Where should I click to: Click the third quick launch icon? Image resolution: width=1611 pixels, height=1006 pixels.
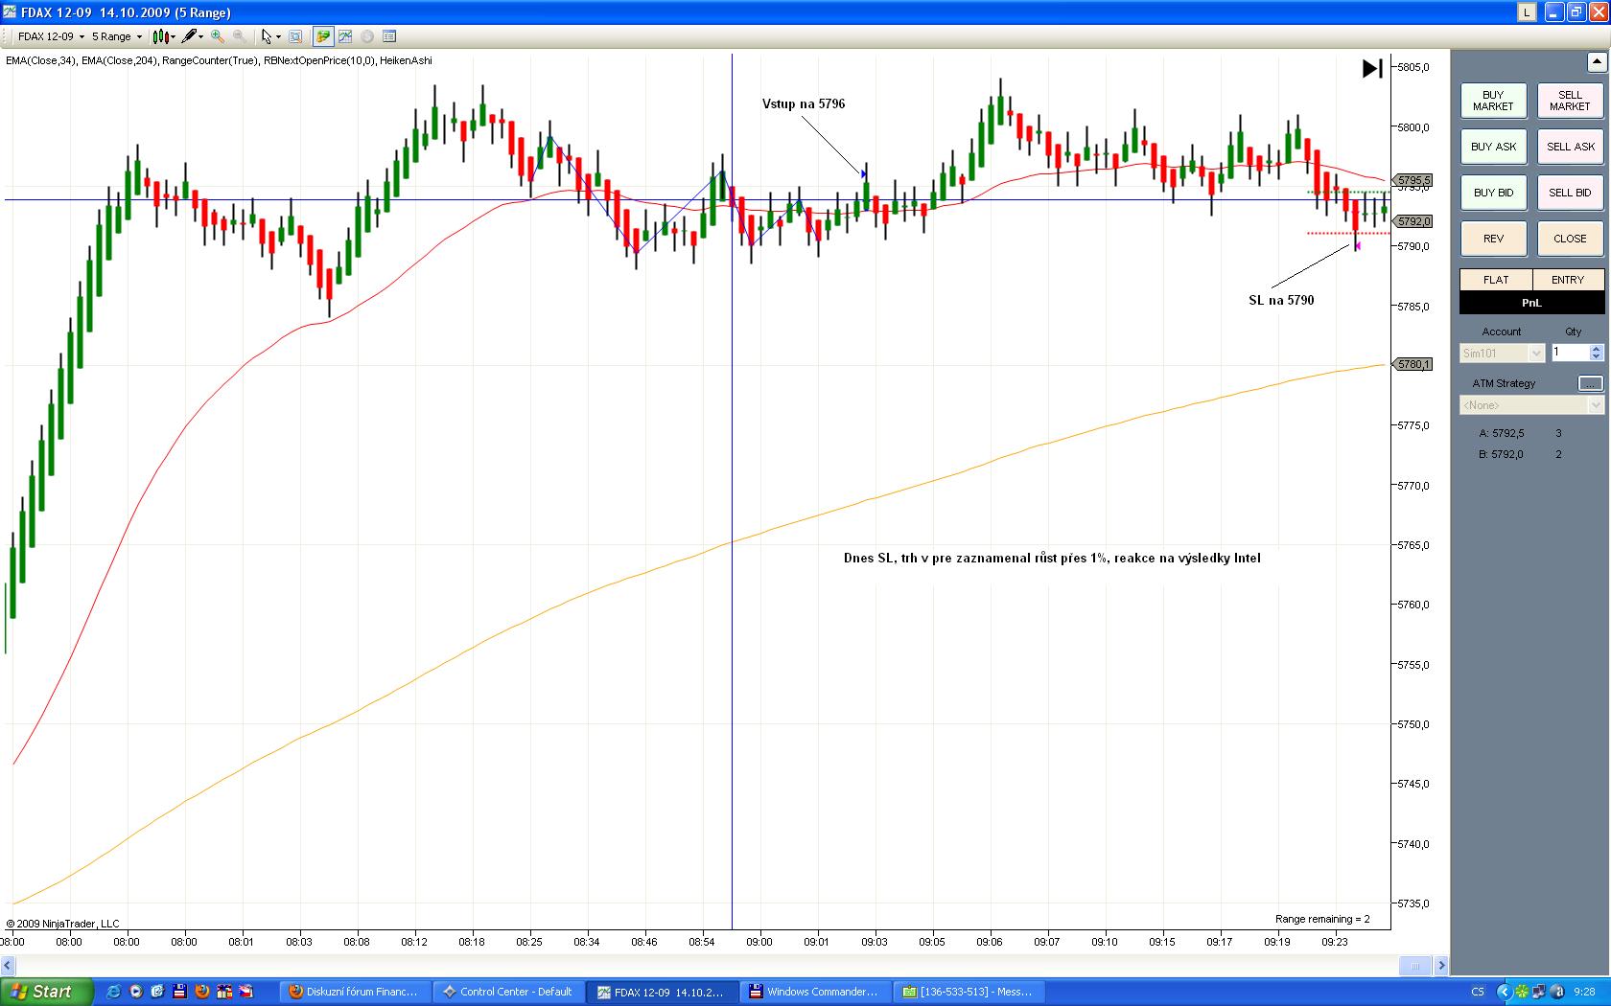tap(157, 992)
